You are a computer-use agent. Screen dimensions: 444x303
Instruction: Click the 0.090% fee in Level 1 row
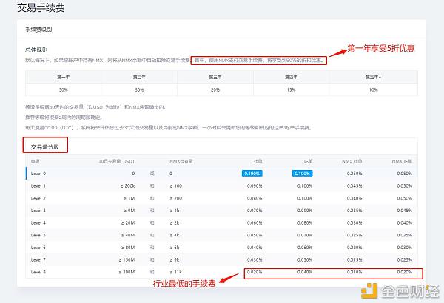pyautogui.click(x=255, y=186)
